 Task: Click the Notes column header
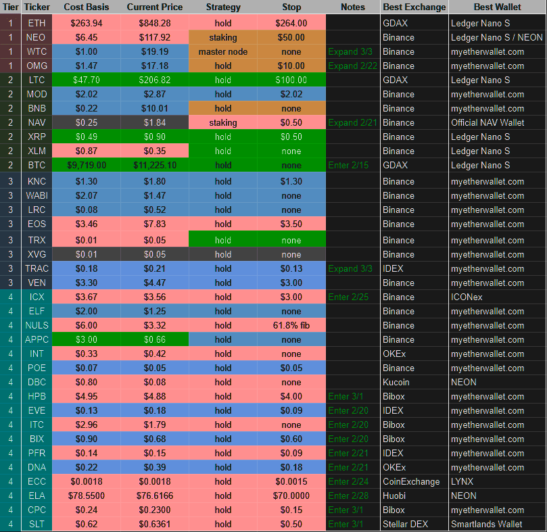(x=353, y=7)
